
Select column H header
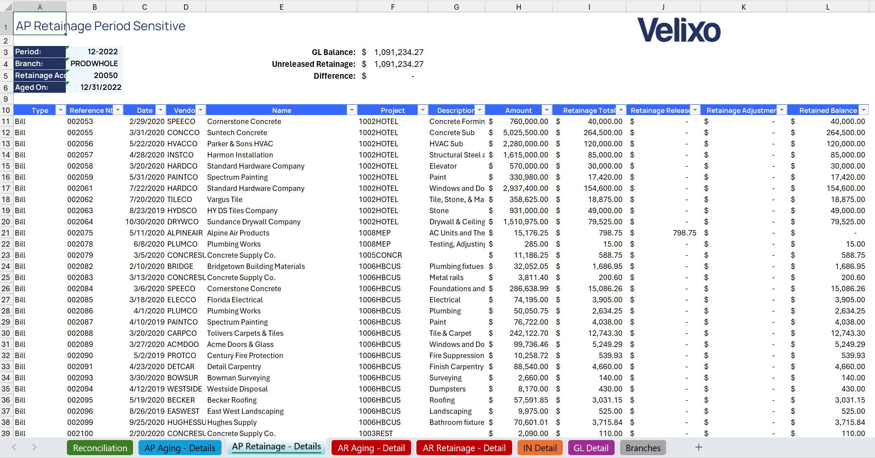[x=518, y=7]
